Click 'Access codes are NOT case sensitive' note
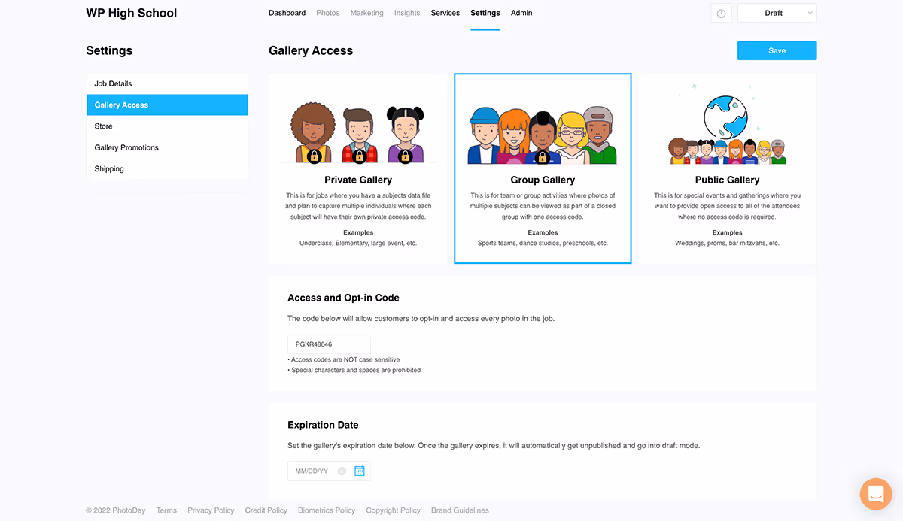 coord(344,359)
